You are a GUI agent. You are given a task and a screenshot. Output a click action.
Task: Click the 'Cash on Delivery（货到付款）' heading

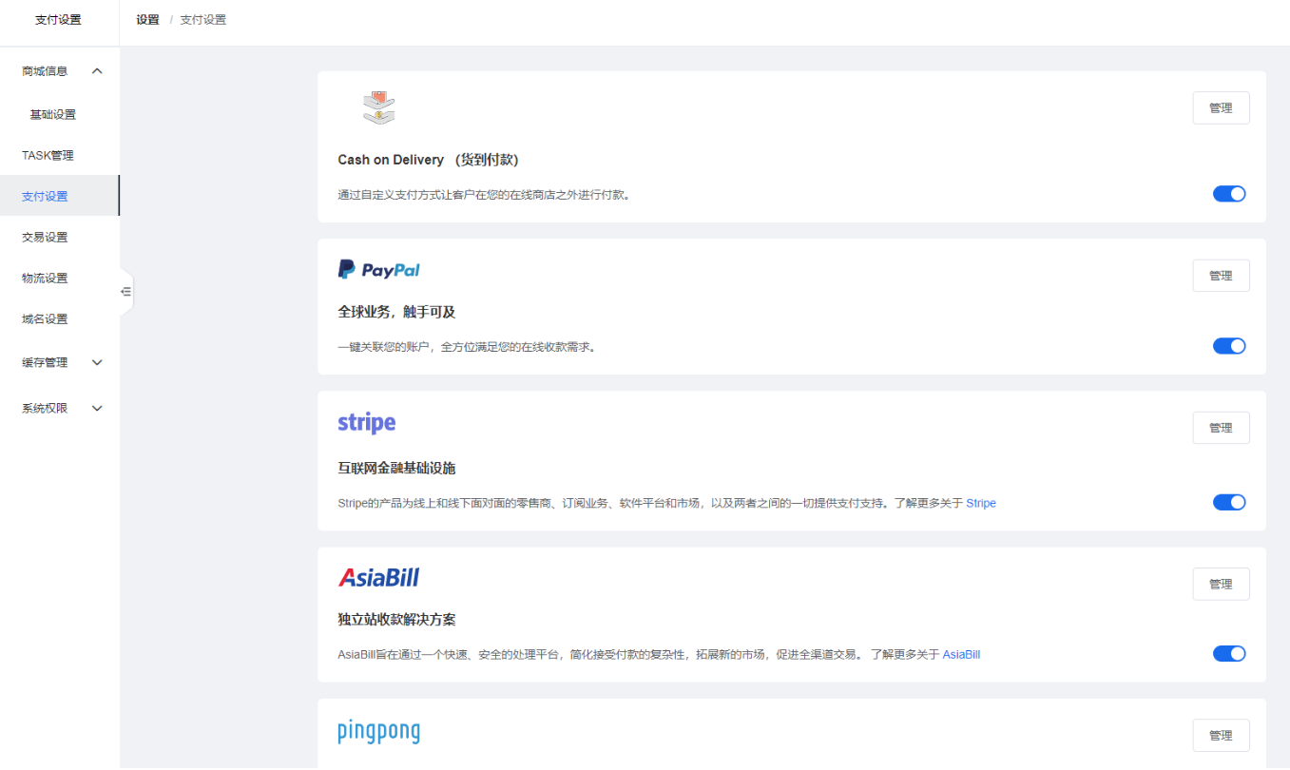coord(430,160)
